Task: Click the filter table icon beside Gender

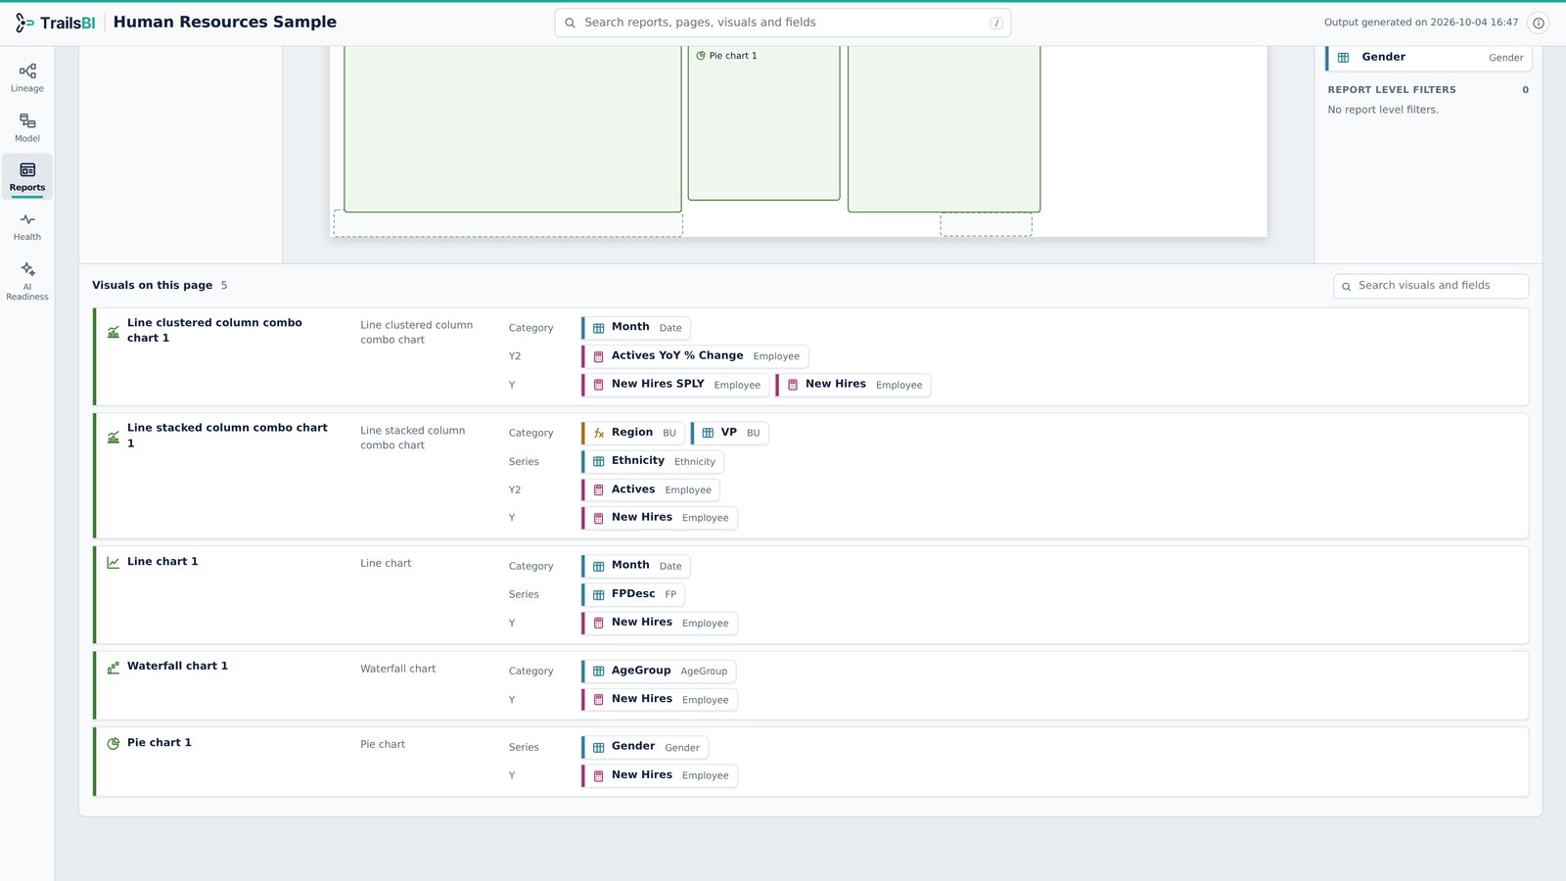Action: (1344, 58)
